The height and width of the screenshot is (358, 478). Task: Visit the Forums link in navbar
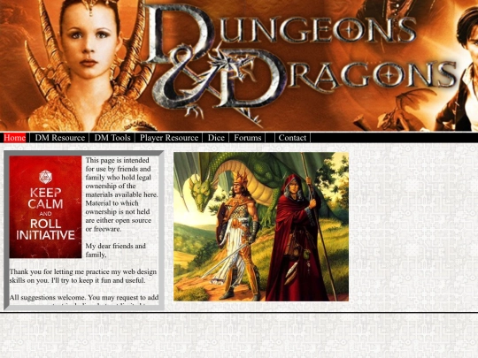(x=248, y=138)
